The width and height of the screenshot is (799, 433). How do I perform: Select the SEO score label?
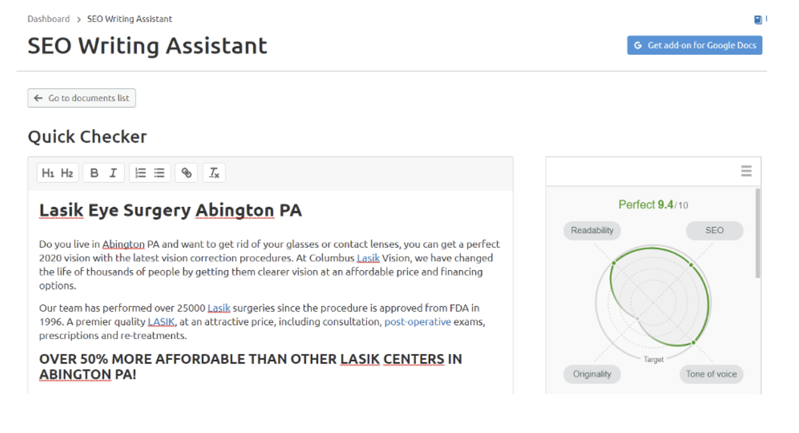tap(714, 231)
